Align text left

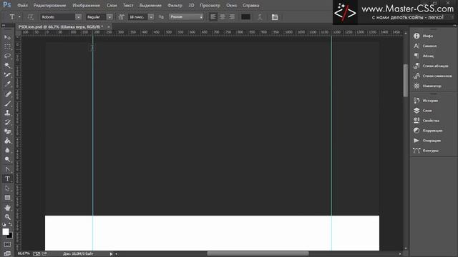(x=213, y=17)
